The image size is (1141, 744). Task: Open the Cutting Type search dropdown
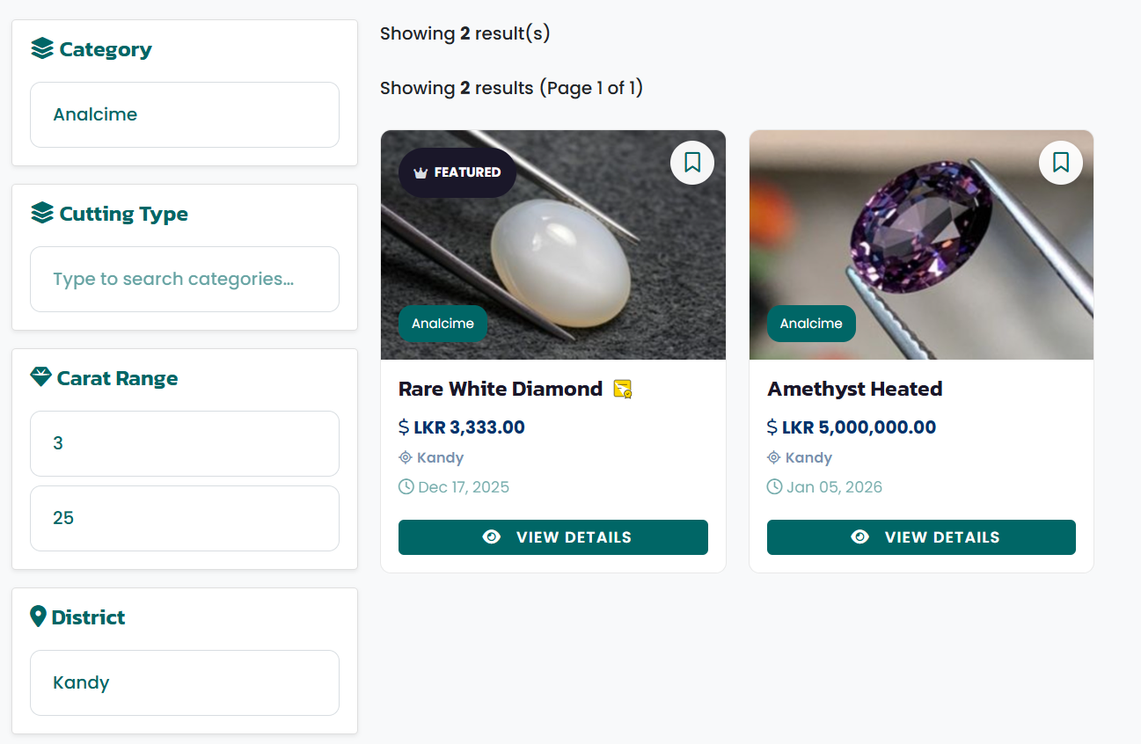coord(185,279)
